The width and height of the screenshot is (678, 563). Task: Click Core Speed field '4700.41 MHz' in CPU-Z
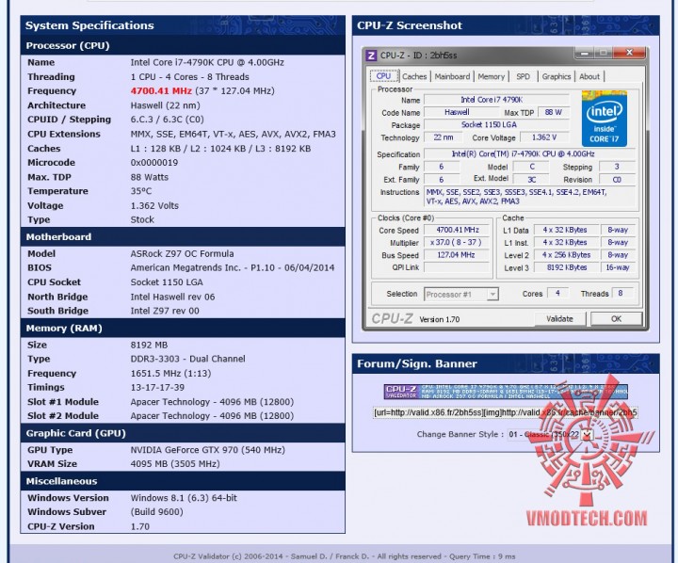pyautogui.click(x=457, y=231)
